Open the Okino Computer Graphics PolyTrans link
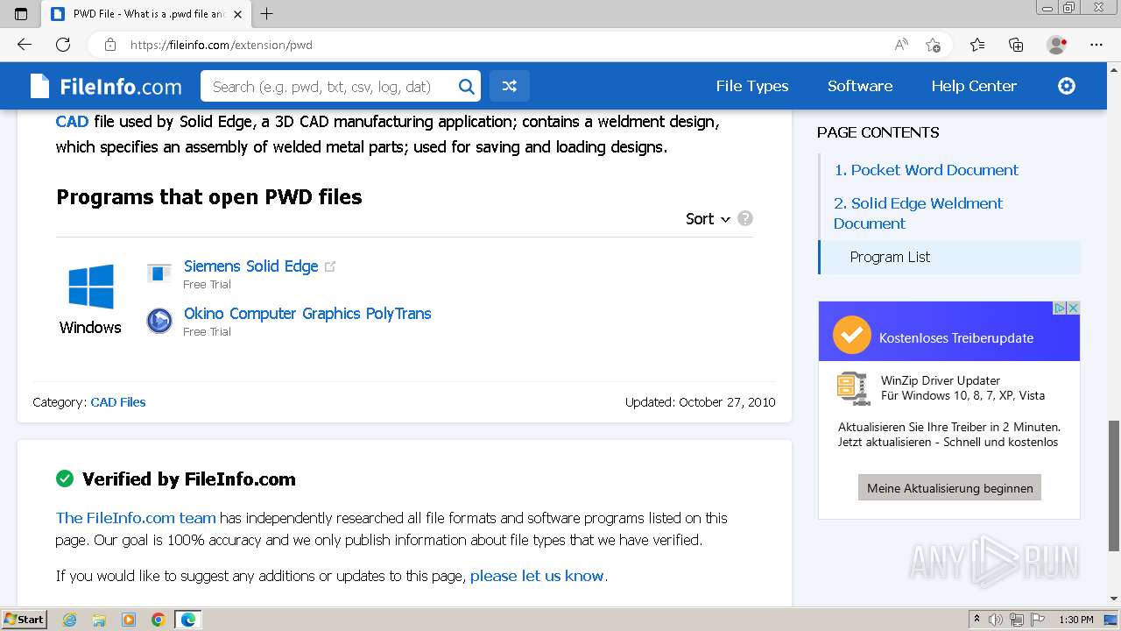 coord(307,313)
